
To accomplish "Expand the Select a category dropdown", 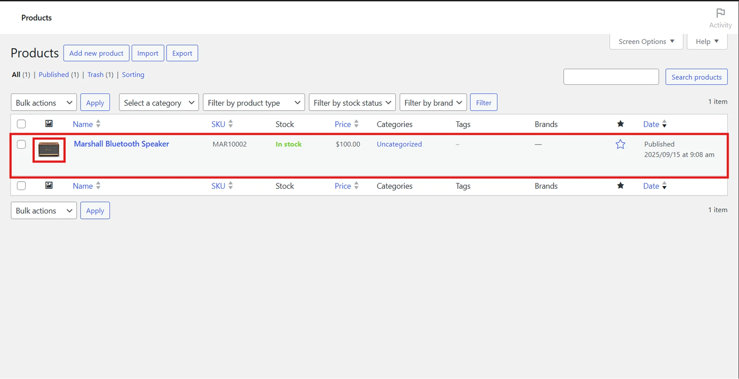I will click(x=159, y=102).
